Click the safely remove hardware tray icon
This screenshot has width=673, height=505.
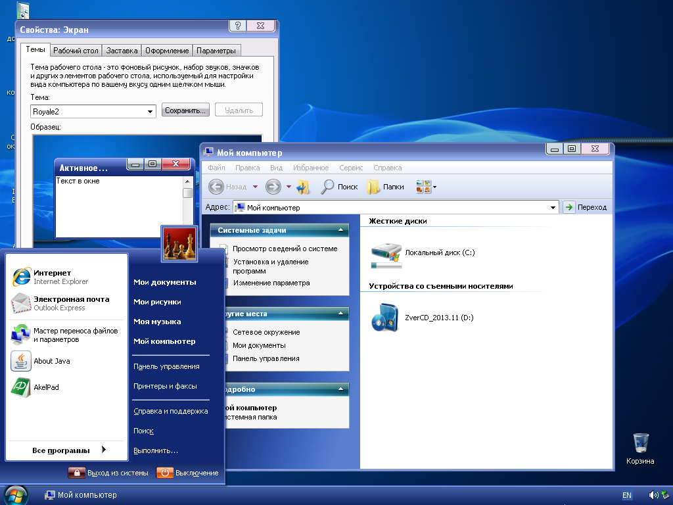pyautogui.click(x=665, y=495)
